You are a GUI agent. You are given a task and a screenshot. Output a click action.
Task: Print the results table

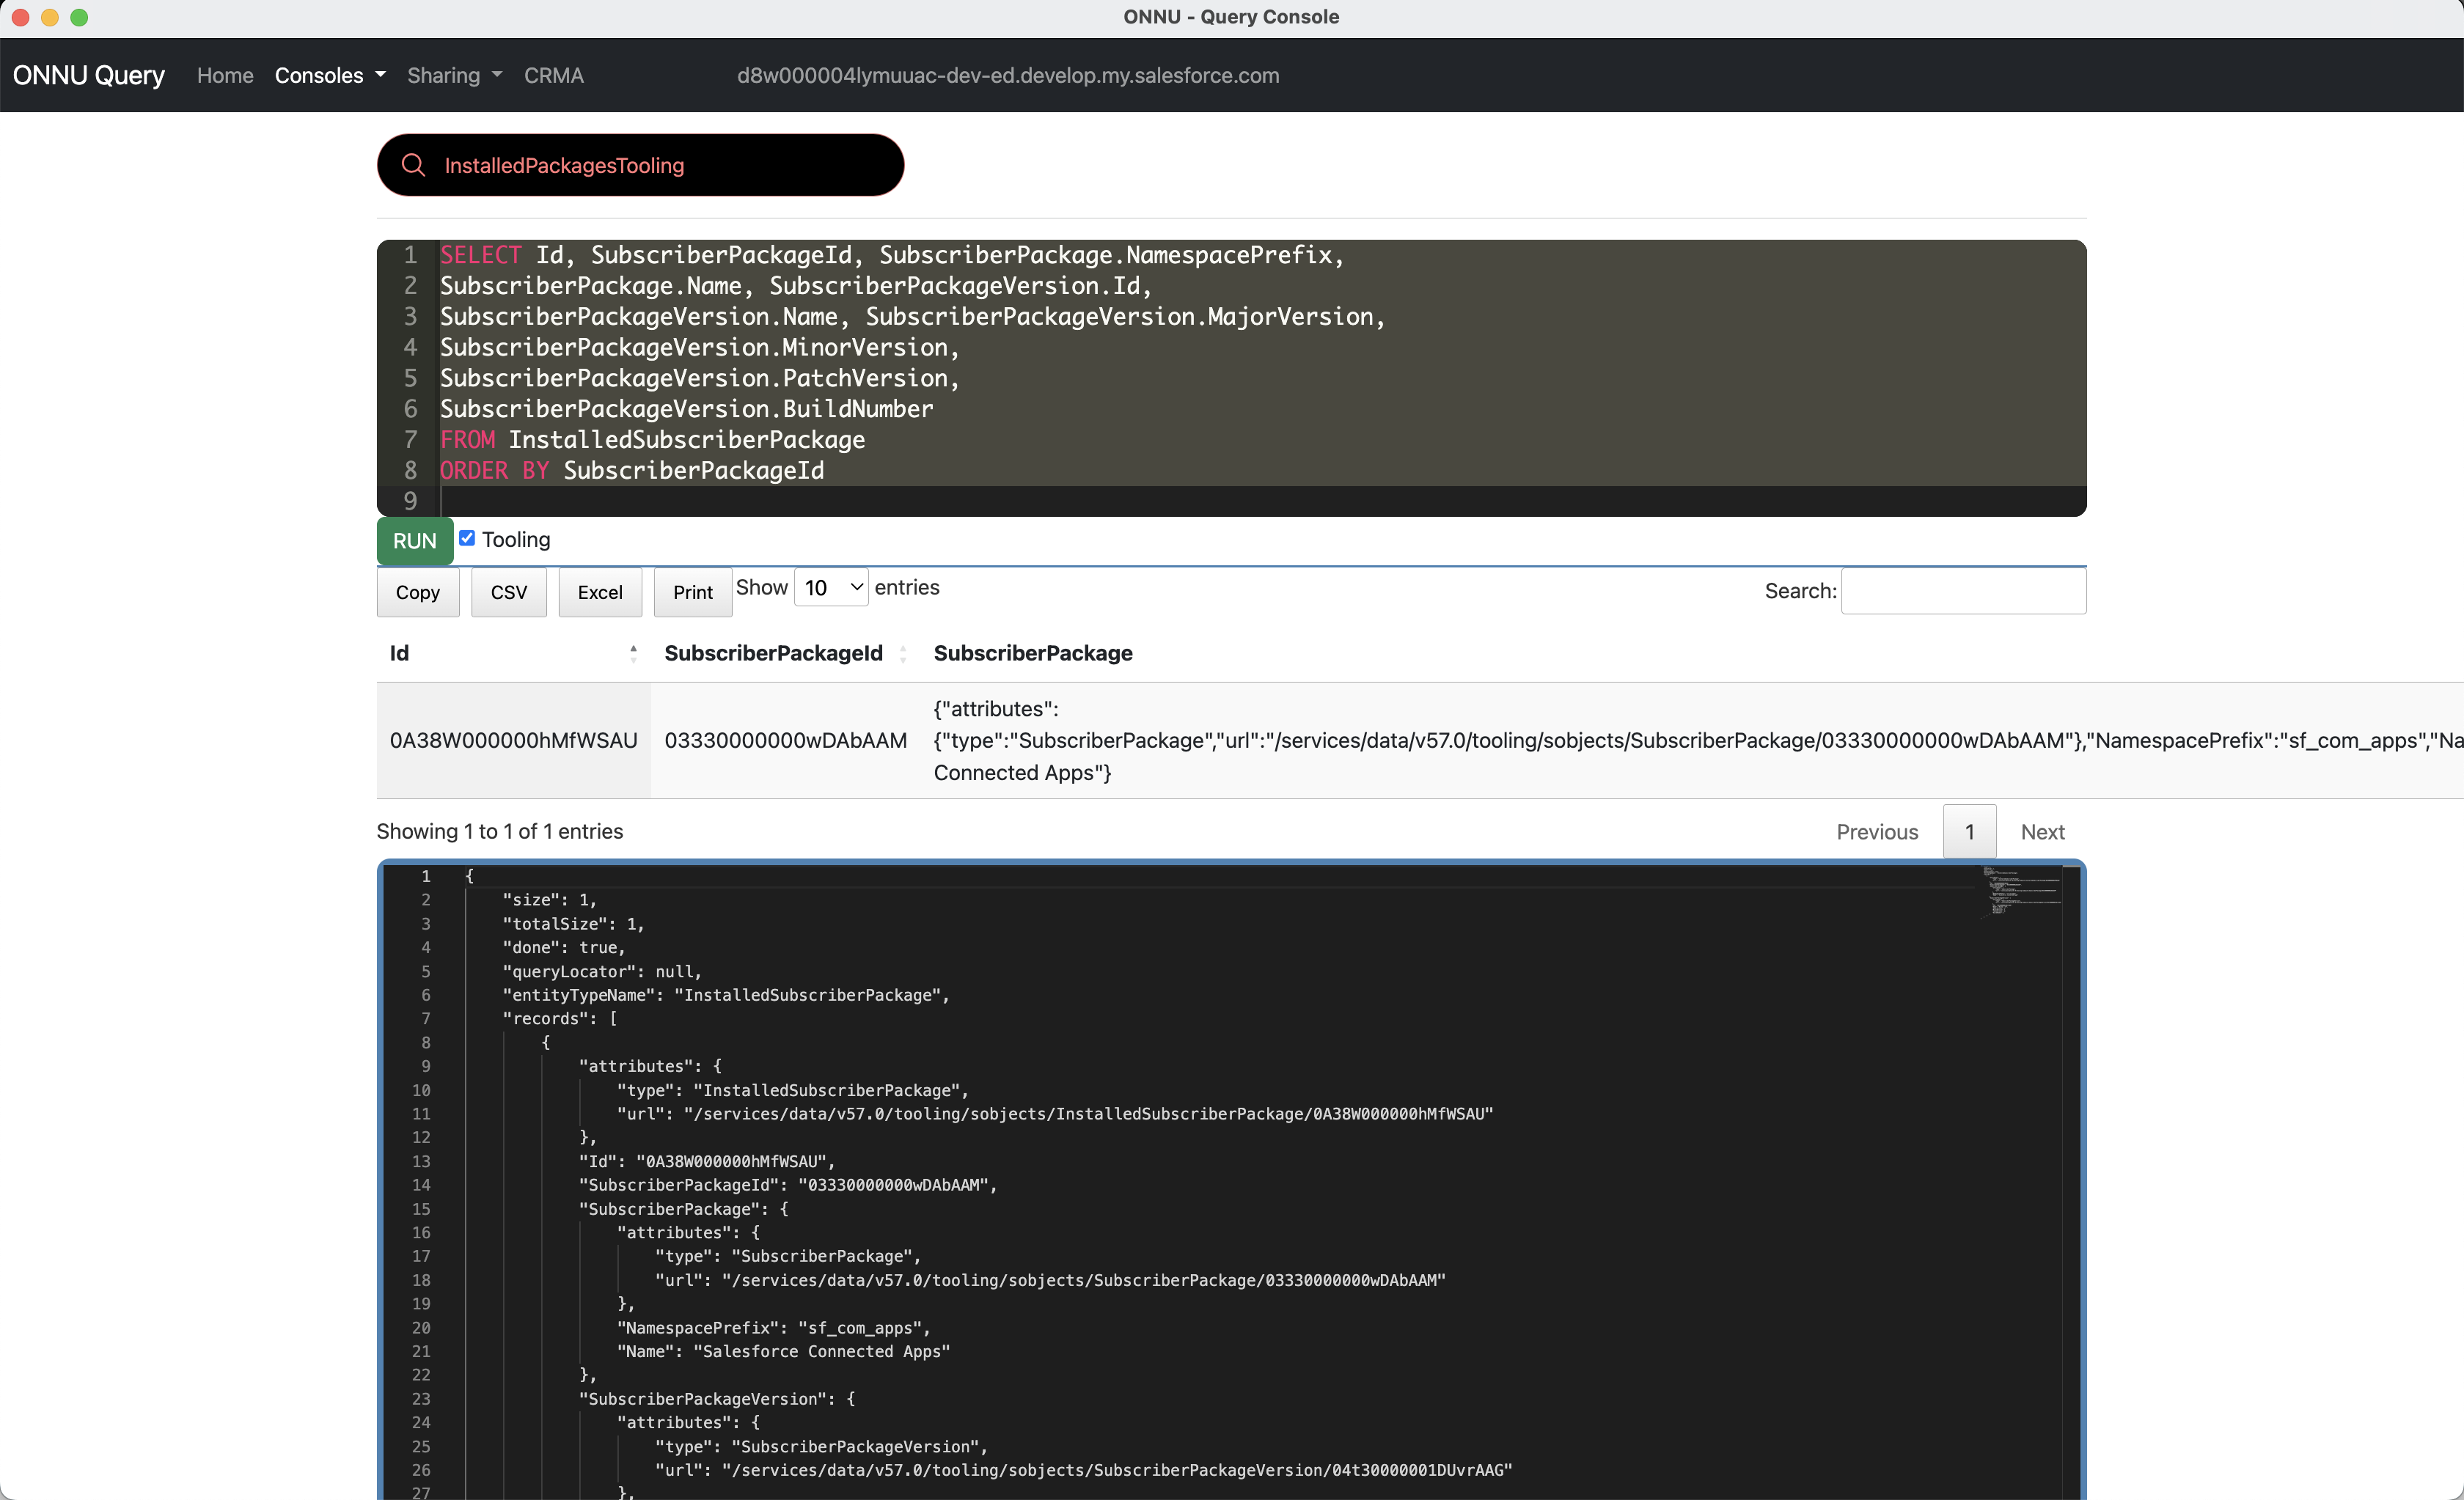click(x=693, y=592)
